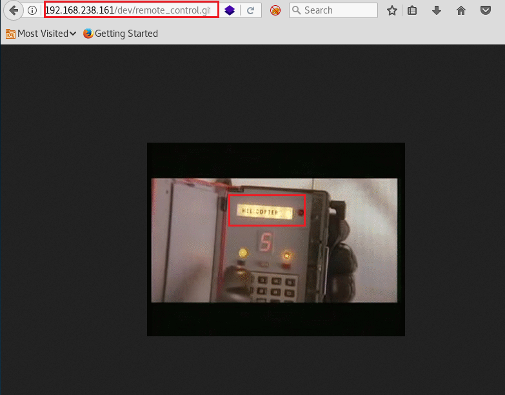The height and width of the screenshot is (395, 505).
Task: Bookmark this page with the star icon
Action: pos(392,10)
